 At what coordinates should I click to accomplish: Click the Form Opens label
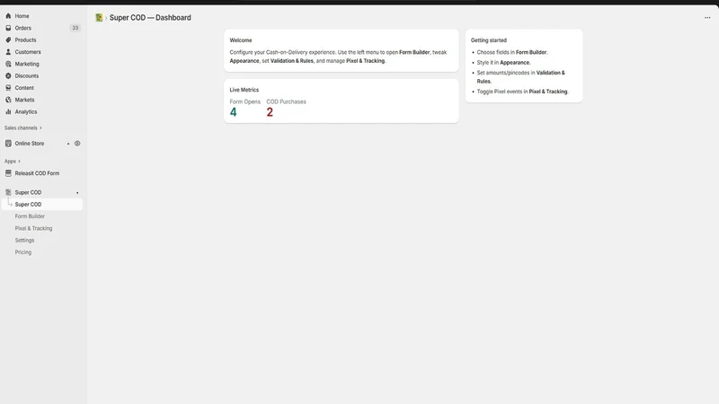pyautogui.click(x=244, y=101)
